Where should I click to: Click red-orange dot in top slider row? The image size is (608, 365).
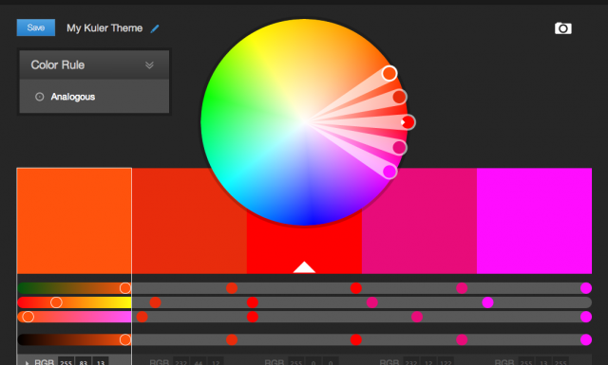[x=232, y=288]
